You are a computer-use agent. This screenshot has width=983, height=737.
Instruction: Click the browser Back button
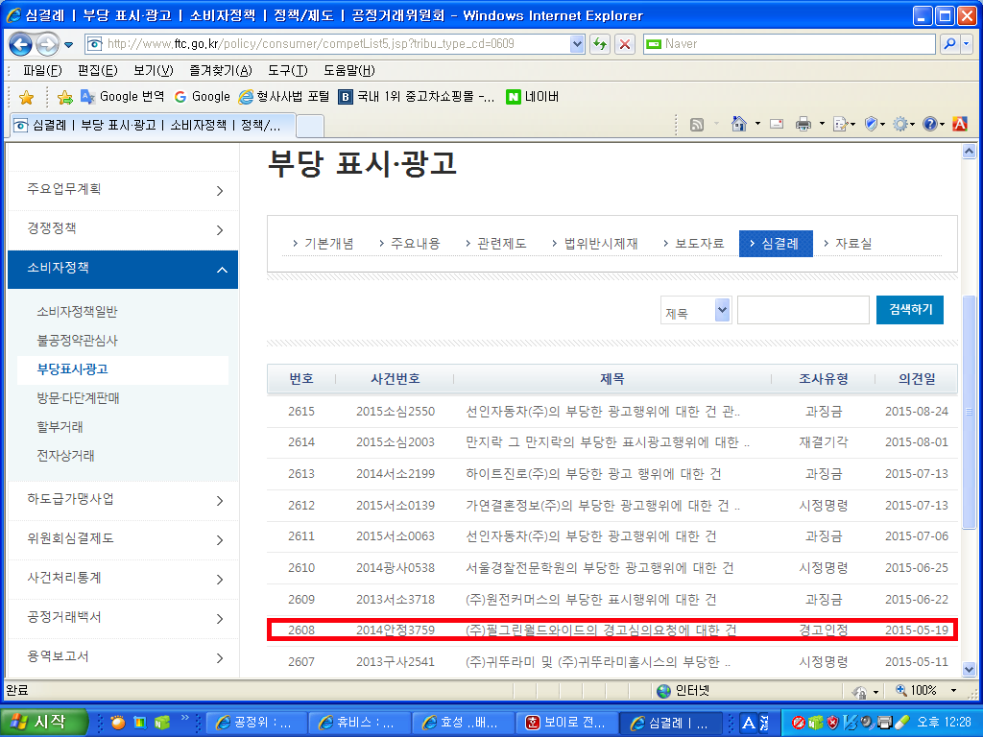21,44
